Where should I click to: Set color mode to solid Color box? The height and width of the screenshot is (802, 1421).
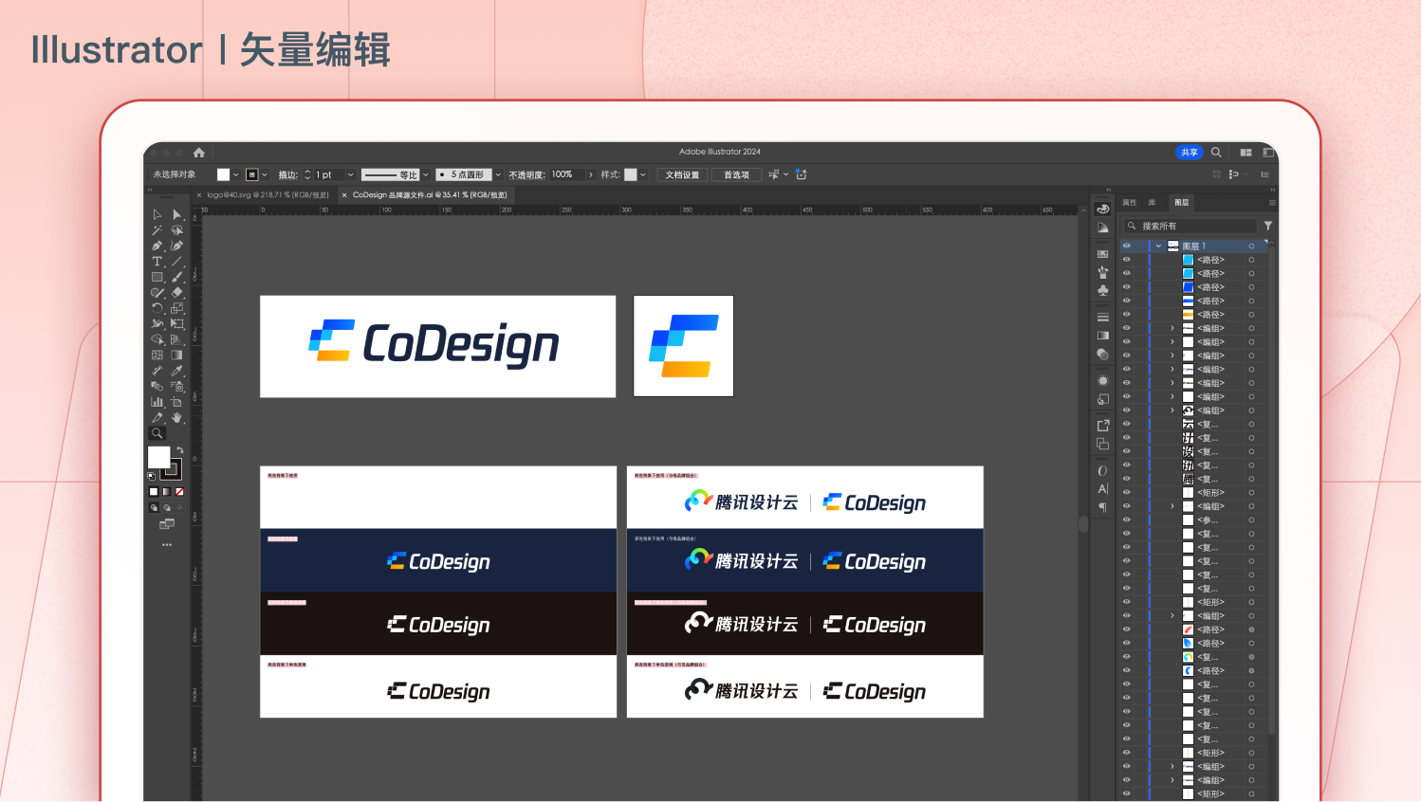154,492
